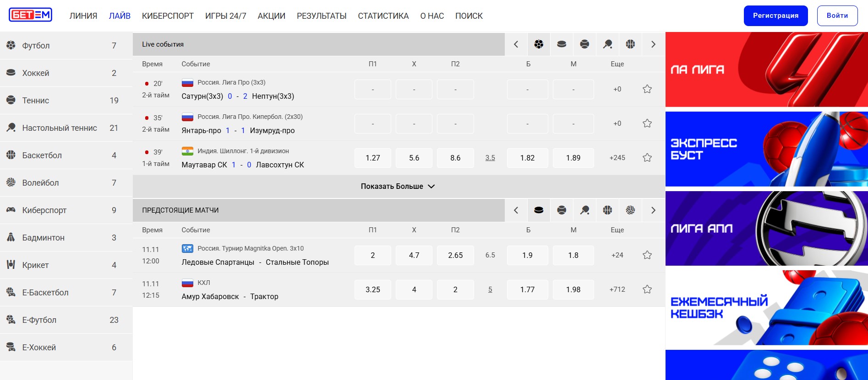868x380 pixels.
Task: Toggle favorite star for Сатурн(3x3) match
Action: 647,89
